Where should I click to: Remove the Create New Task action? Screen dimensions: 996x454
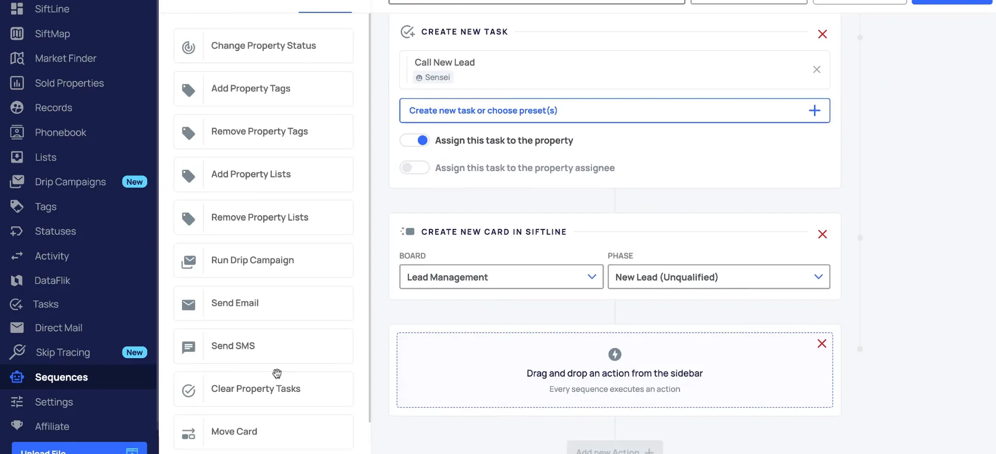822,34
